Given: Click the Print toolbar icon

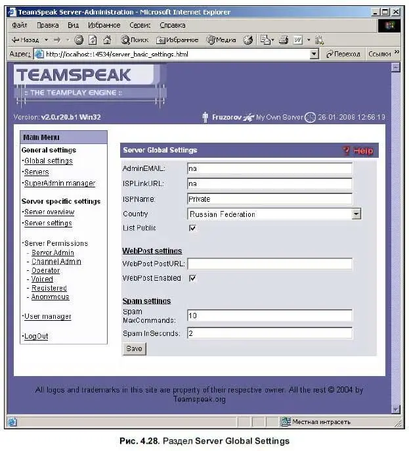Looking at the screenshot, I should [284, 39].
